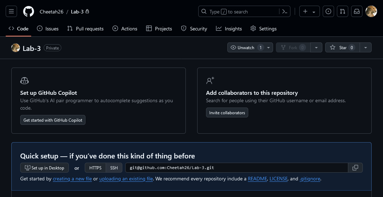
Task: Click the Star count badge showing 0
Action: click(x=352, y=47)
